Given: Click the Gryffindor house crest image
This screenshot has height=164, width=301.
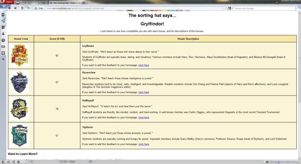Looking at the screenshot, I should [x=20, y=56].
